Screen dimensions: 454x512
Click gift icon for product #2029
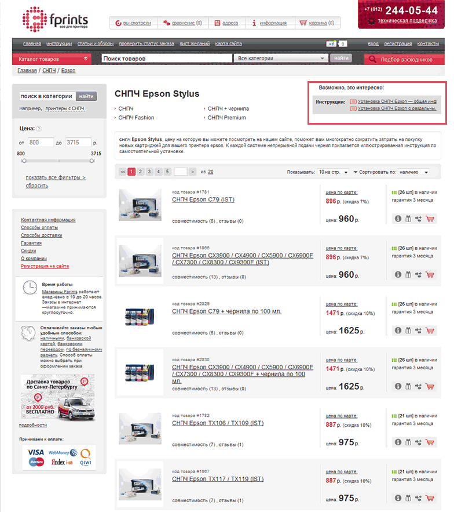click(408, 331)
